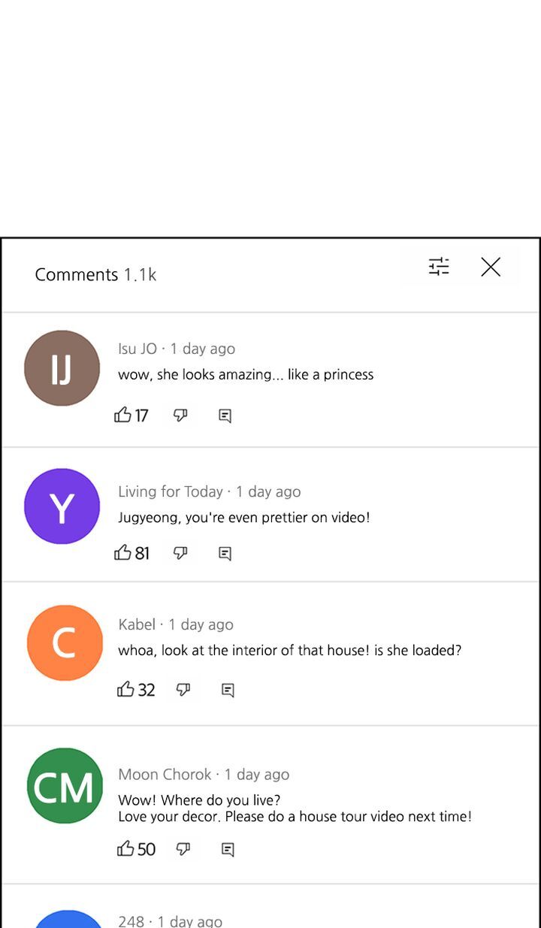This screenshot has width=541, height=928.
Task: Open Kabel's orange profile avatar
Action: pos(65,643)
